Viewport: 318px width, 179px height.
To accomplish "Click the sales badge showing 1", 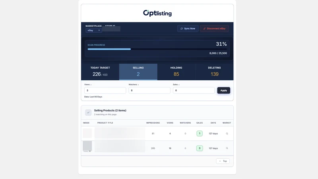I will coord(200,134).
